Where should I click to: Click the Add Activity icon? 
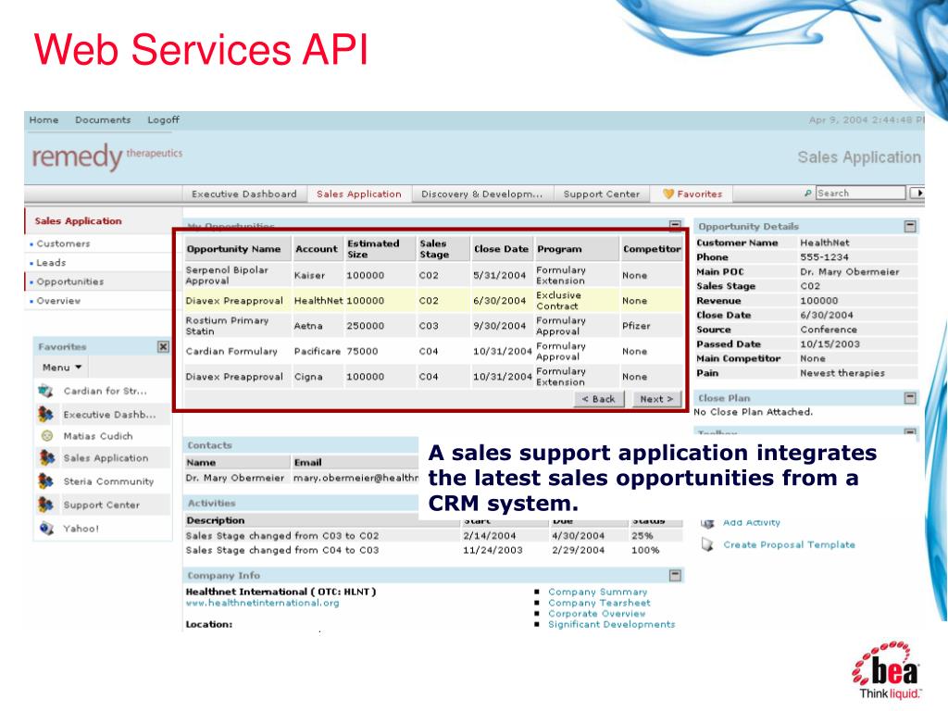coord(707,522)
